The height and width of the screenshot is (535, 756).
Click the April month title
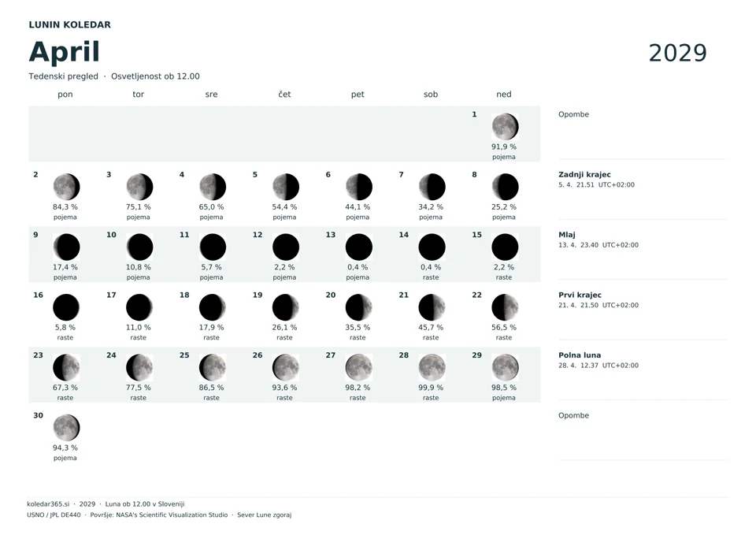[x=64, y=52]
